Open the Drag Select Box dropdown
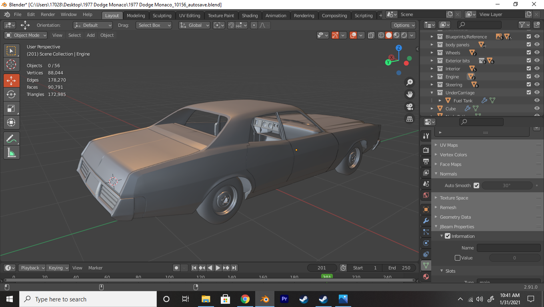Image resolution: width=544 pixels, height=307 pixels. coord(154,25)
